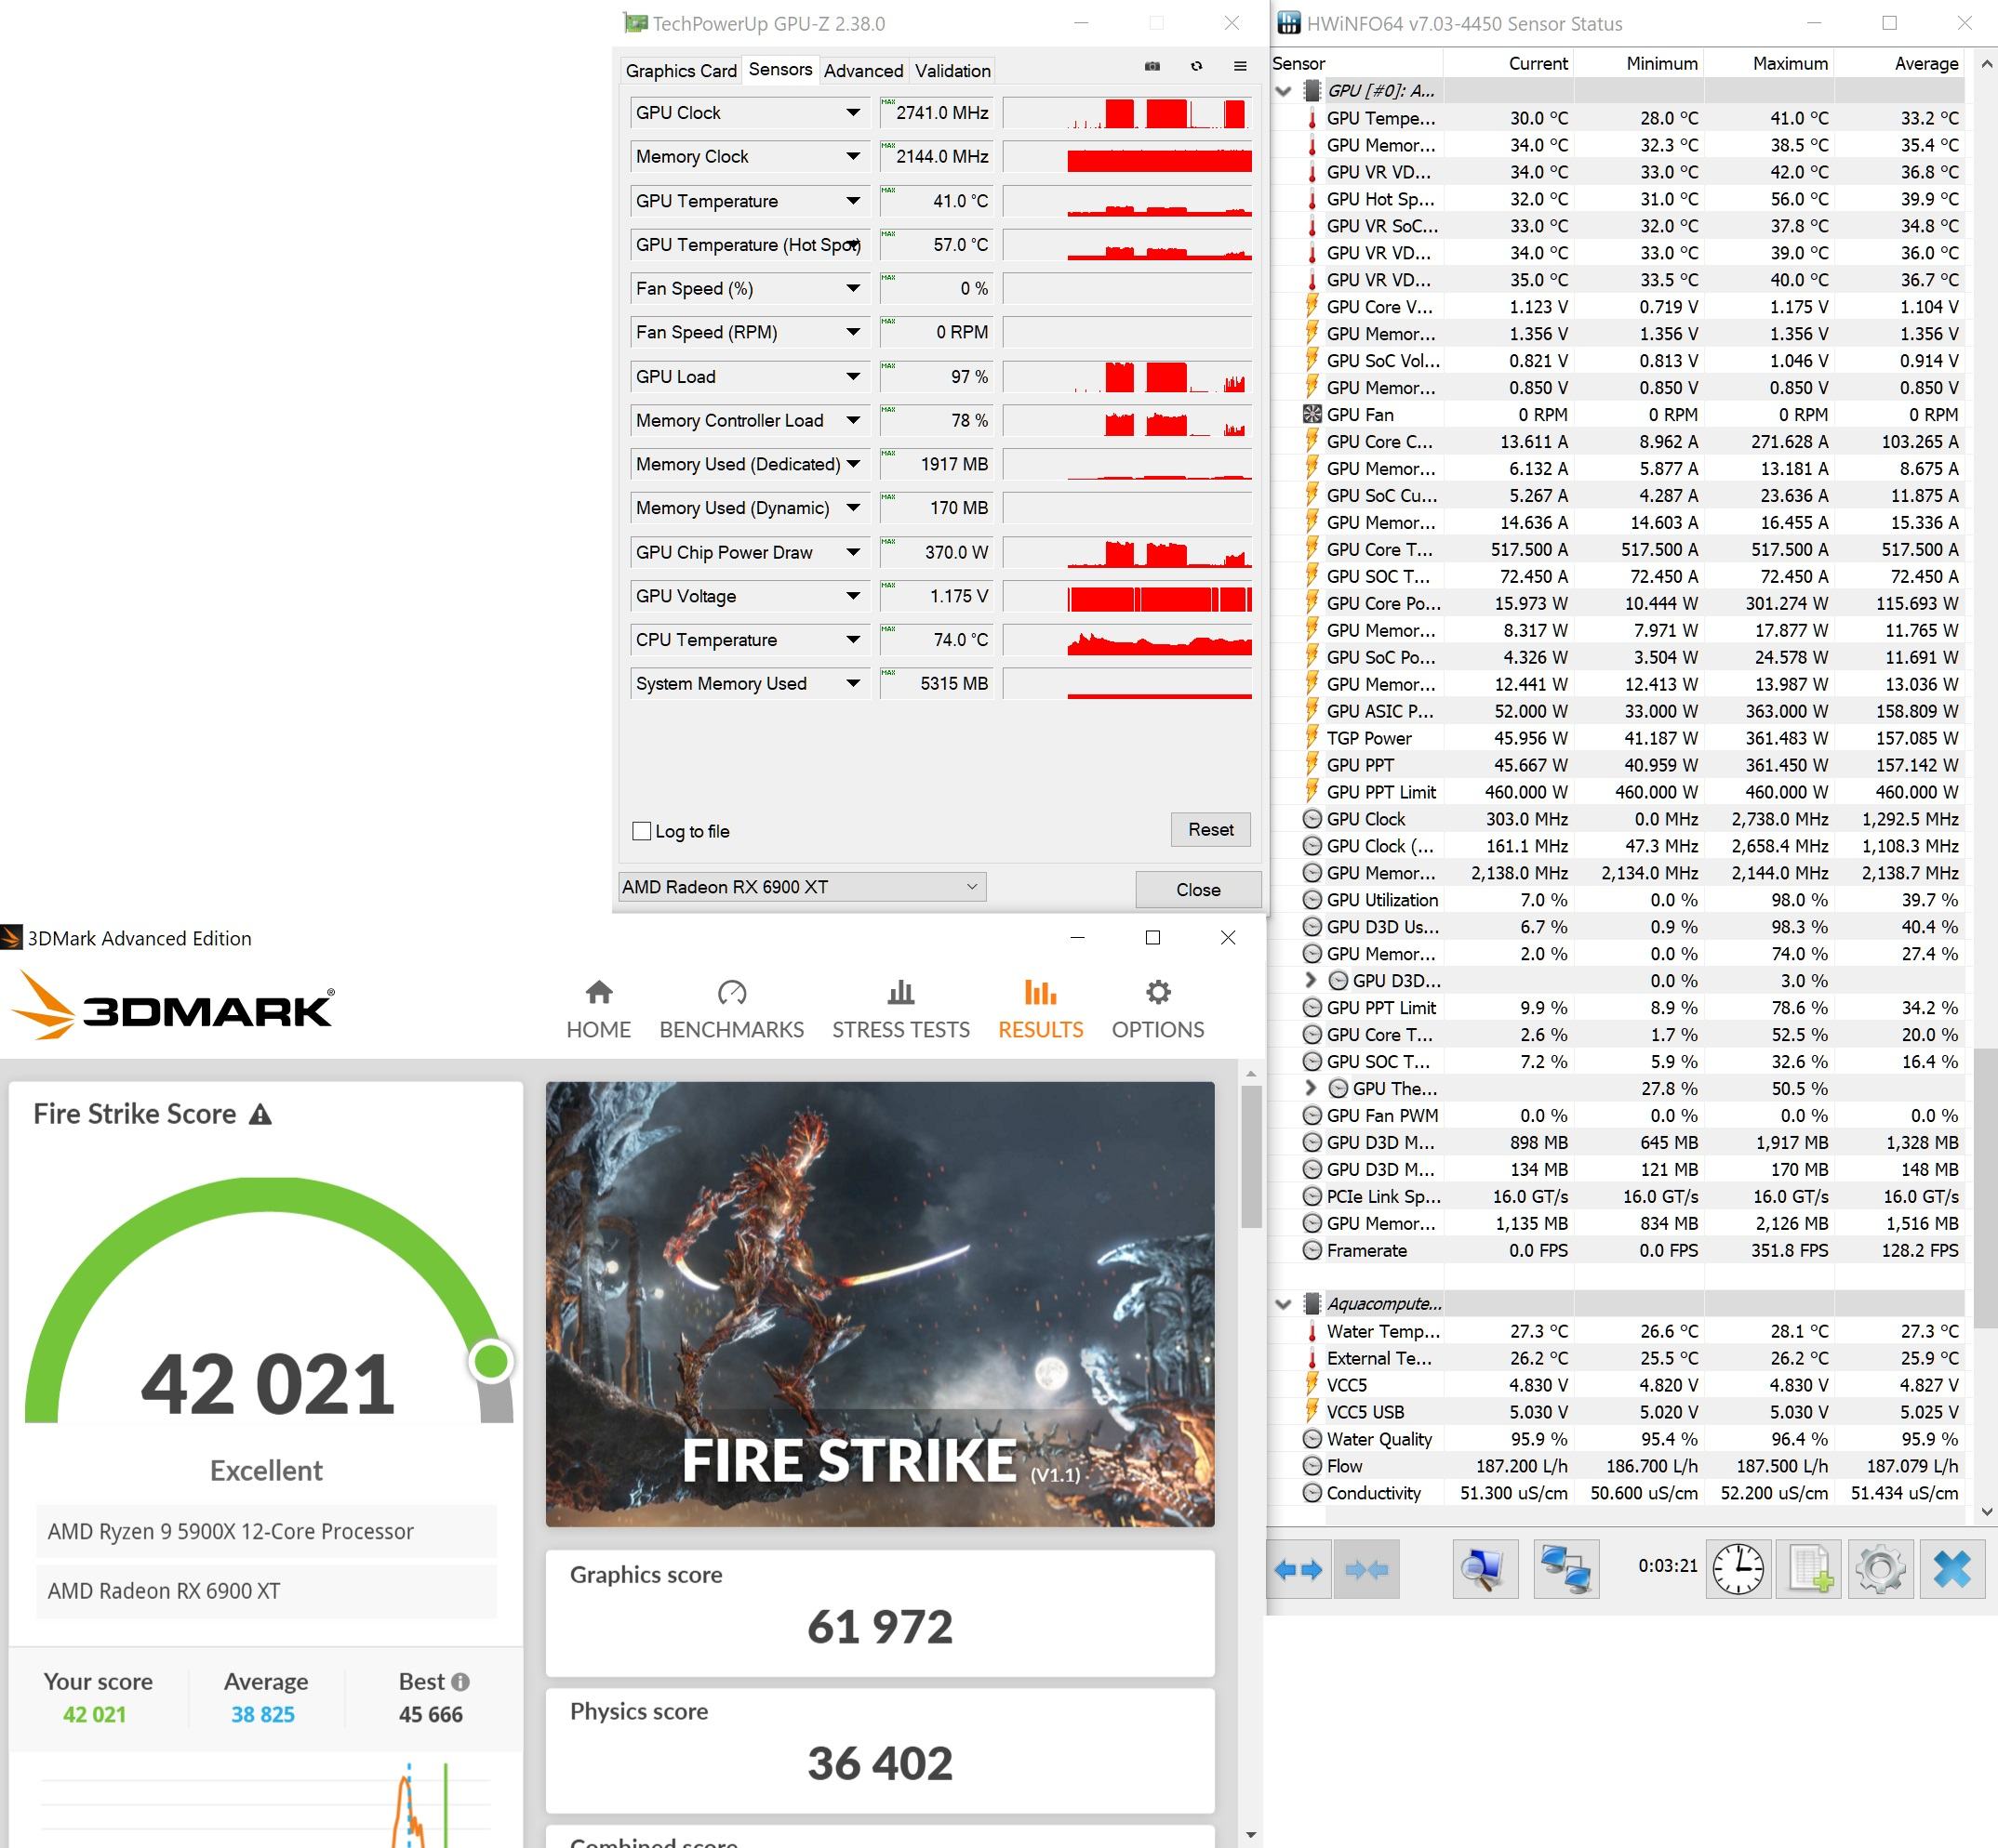Open GPU Clock sensor dropdown in GPU-Z

(852, 113)
